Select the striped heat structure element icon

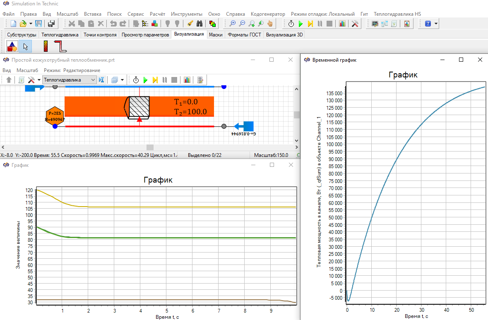tap(46, 46)
